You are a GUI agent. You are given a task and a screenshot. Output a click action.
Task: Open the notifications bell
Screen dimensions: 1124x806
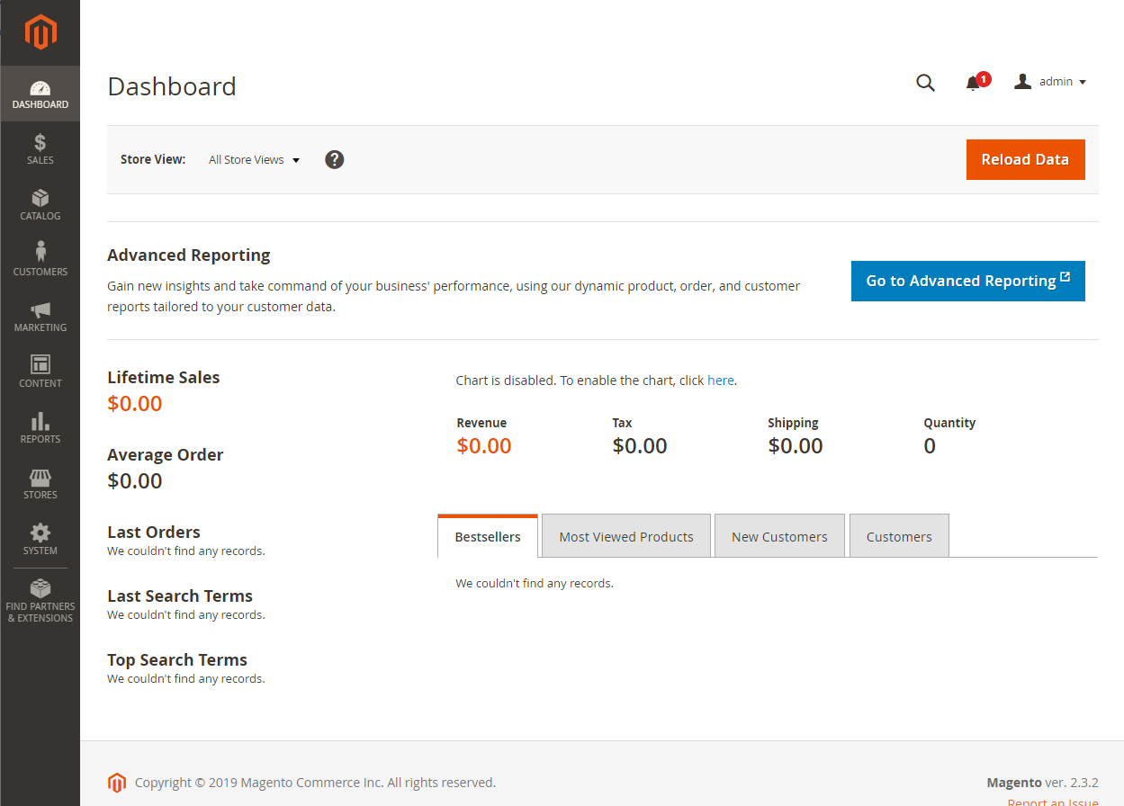click(x=973, y=84)
